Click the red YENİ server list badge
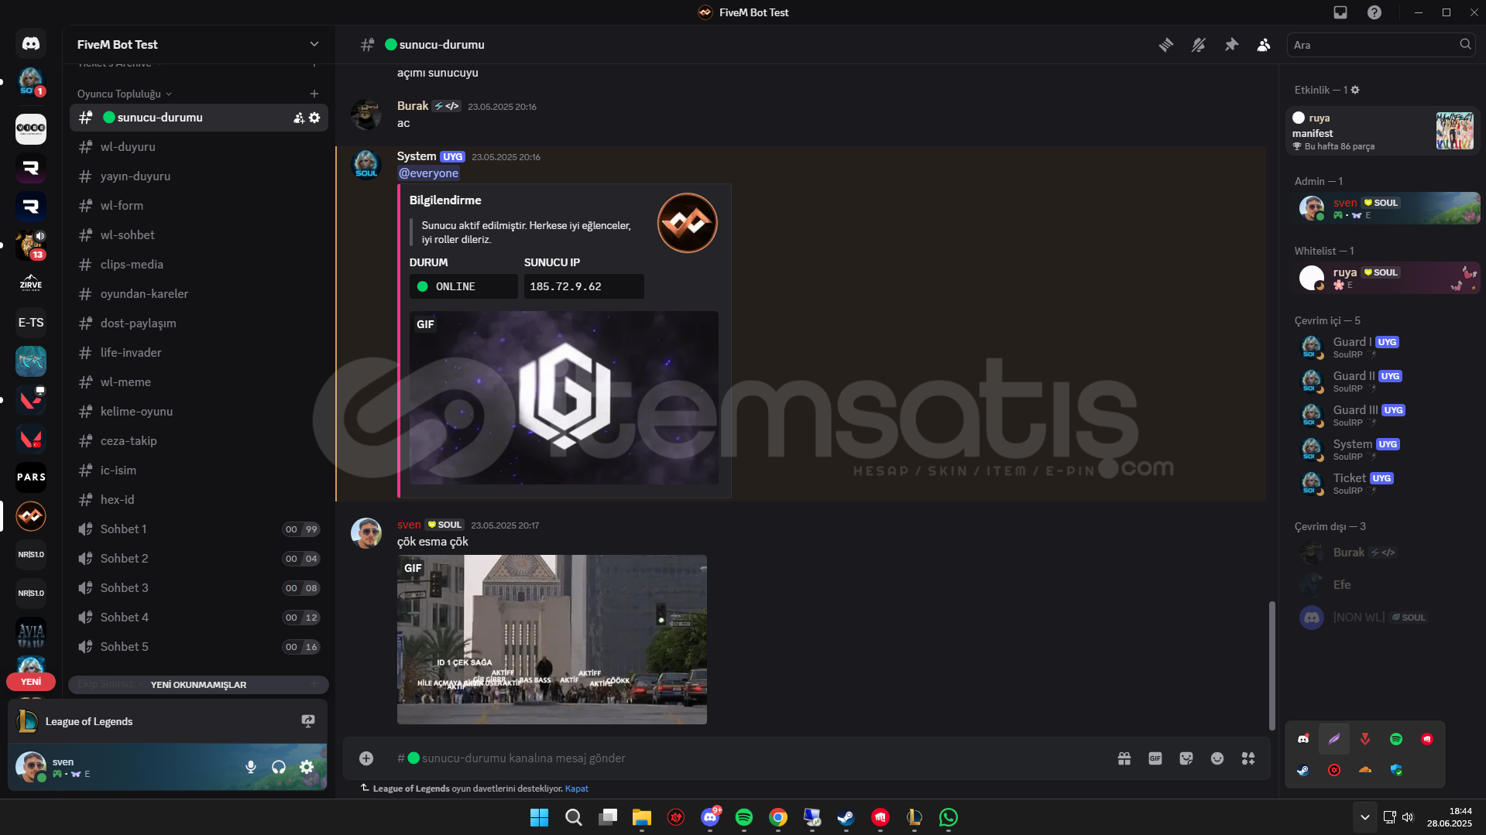1486x835 pixels. 31,682
